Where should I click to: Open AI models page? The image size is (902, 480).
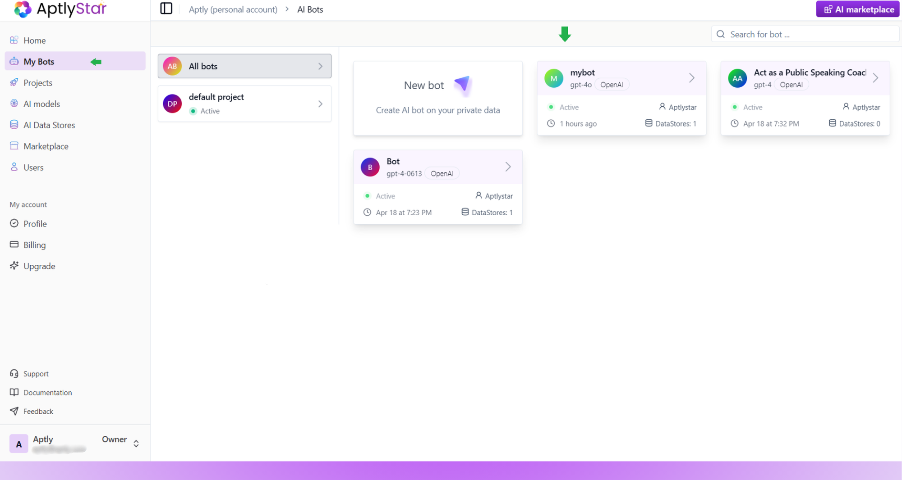75,104
